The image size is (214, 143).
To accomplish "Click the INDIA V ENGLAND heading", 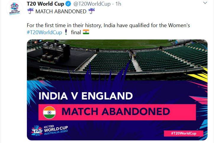I will (86, 96).
